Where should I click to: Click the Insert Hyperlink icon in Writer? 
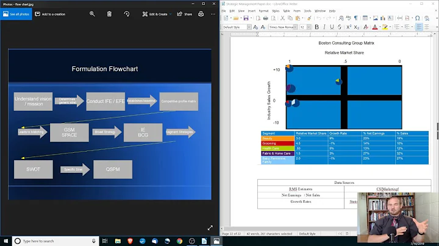pos(427,18)
